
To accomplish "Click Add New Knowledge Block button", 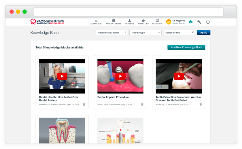I will click(x=186, y=47).
